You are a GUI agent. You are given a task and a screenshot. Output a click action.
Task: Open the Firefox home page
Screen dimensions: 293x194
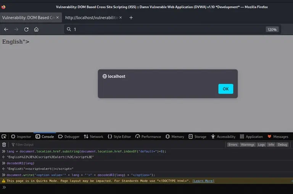pos(36,29)
